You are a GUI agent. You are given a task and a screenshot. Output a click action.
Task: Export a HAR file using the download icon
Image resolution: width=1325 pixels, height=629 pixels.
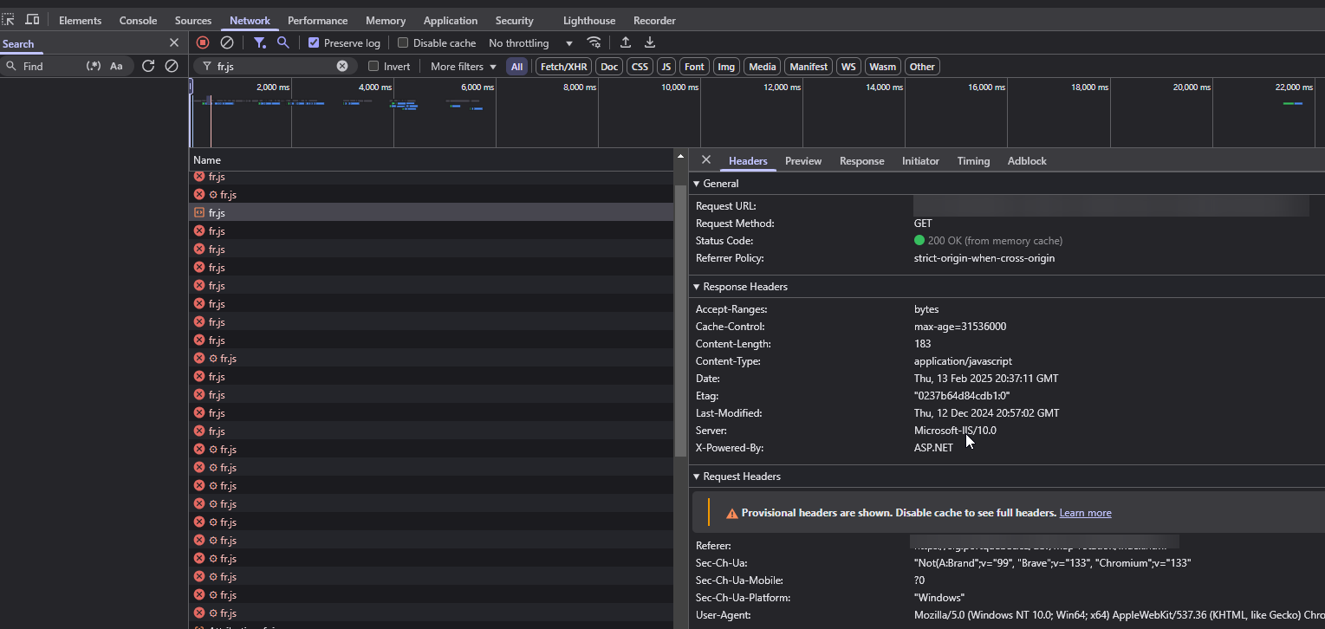tap(649, 42)
